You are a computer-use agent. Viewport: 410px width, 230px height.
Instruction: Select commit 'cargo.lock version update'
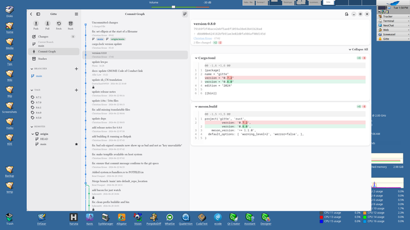[135, 45]
